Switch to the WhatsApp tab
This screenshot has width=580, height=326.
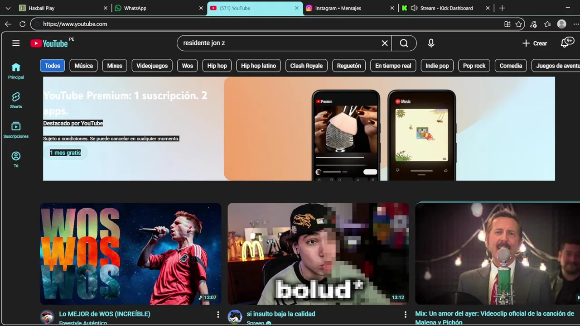tap(159, 8)
